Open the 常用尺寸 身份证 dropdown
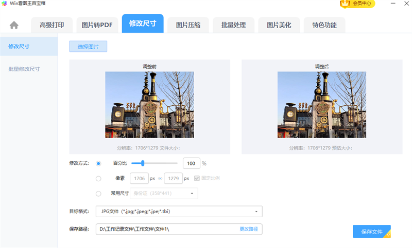Image resolution: width=412 pixels, height=248 pixels. tap(164, 194)
